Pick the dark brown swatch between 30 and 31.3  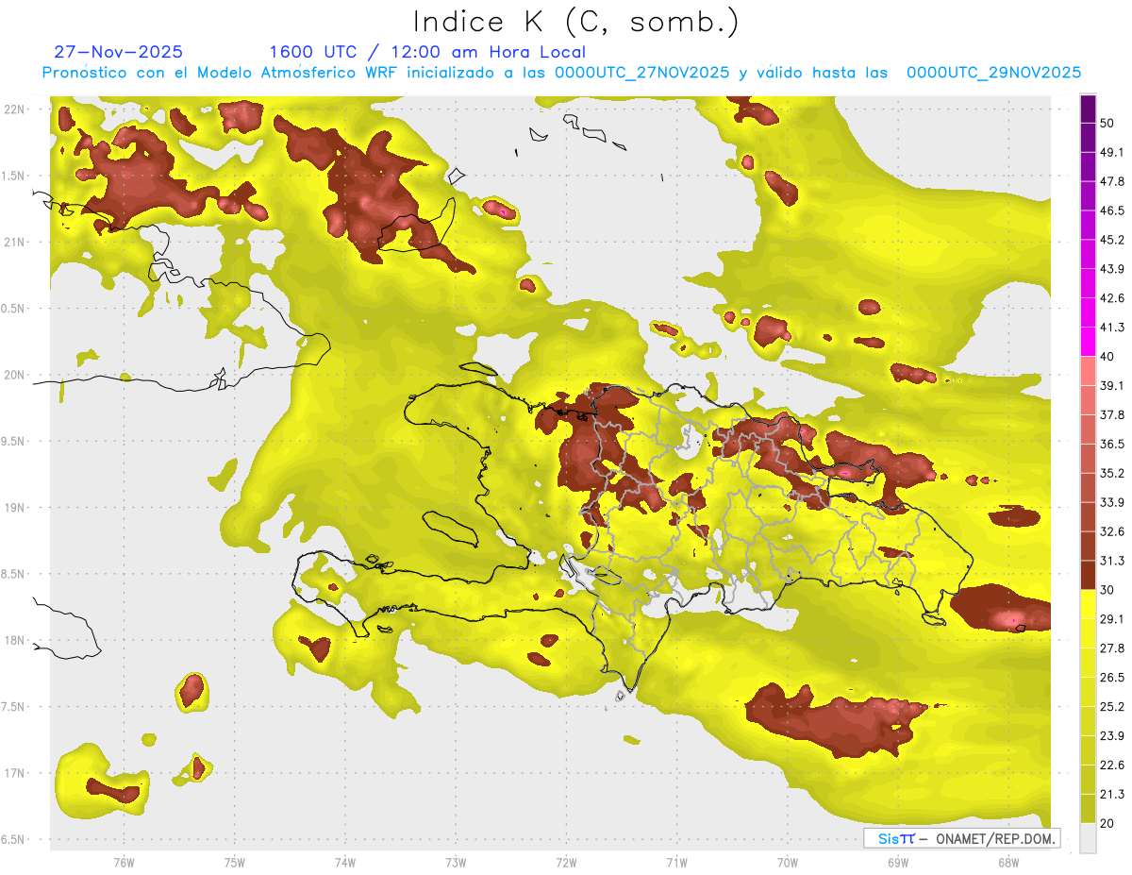(1088, 576)
